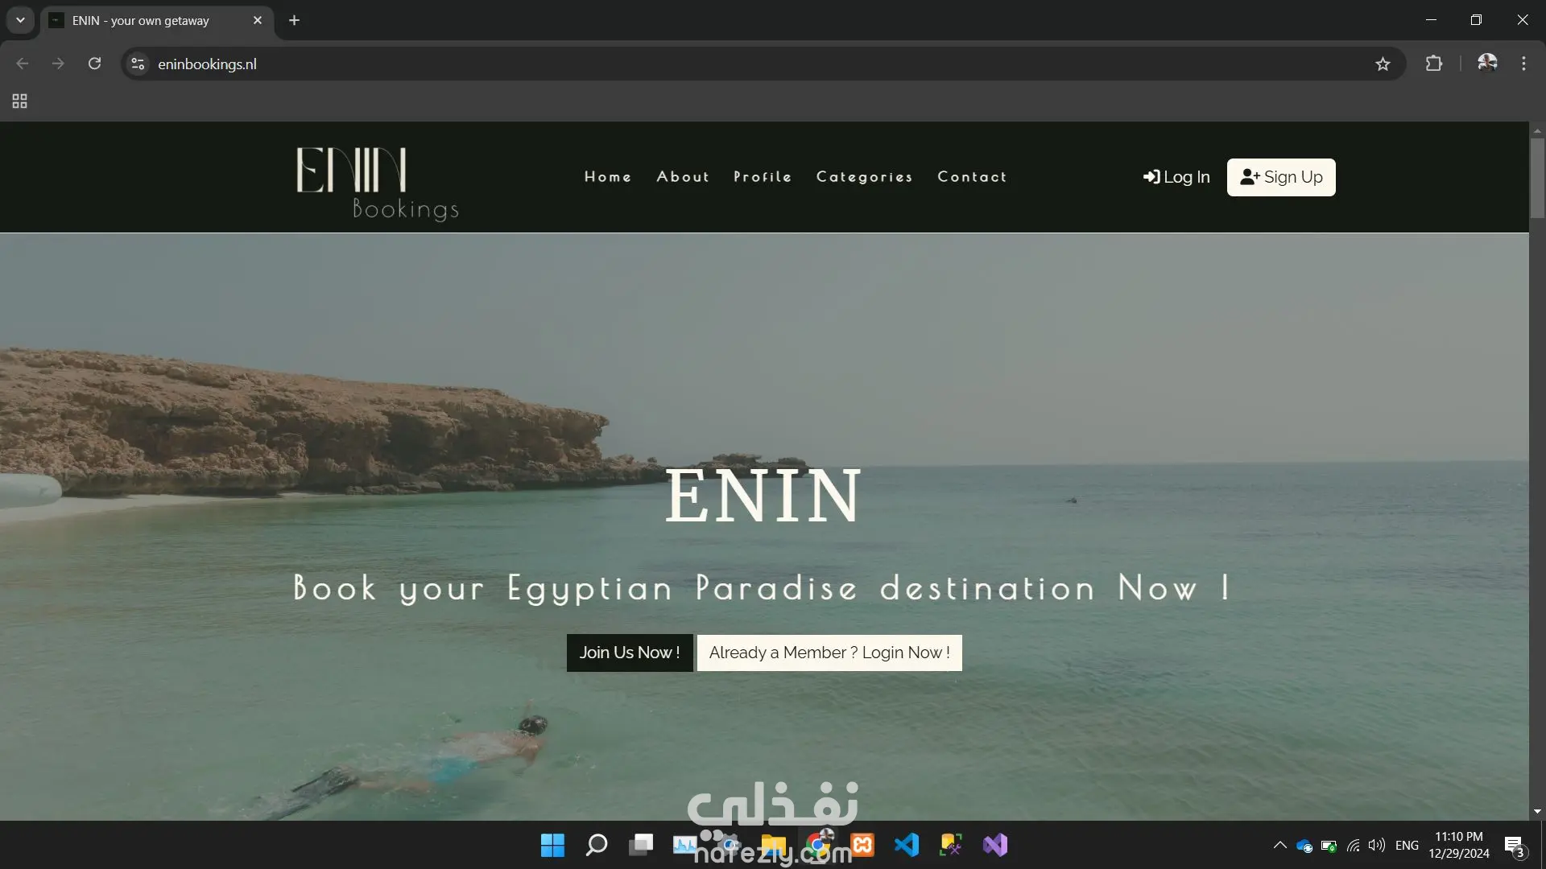Screen dimensions: 1546x869
Task: Open the notification center icon
Action: [1515, 846]
